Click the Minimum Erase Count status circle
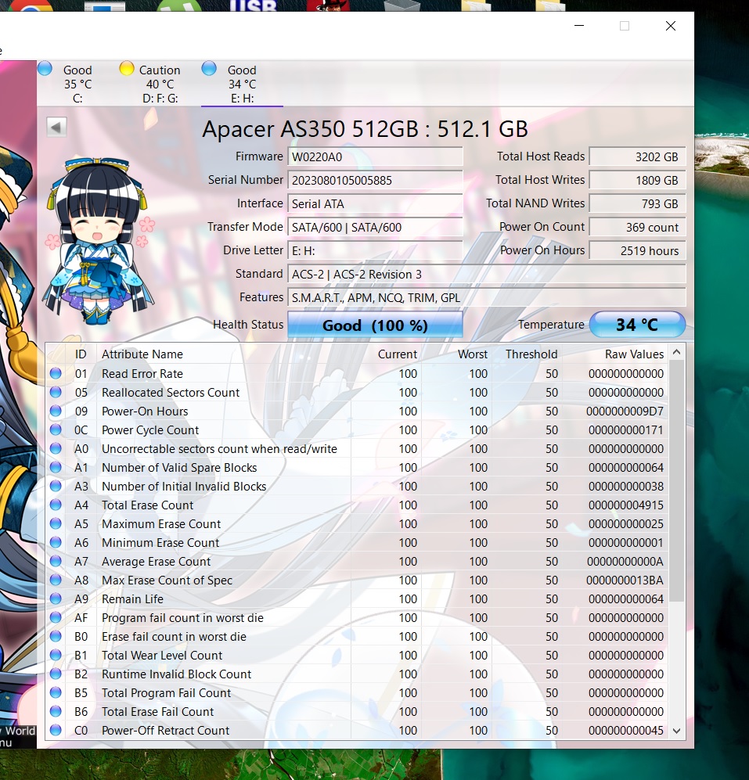 [x=56, y=542]
